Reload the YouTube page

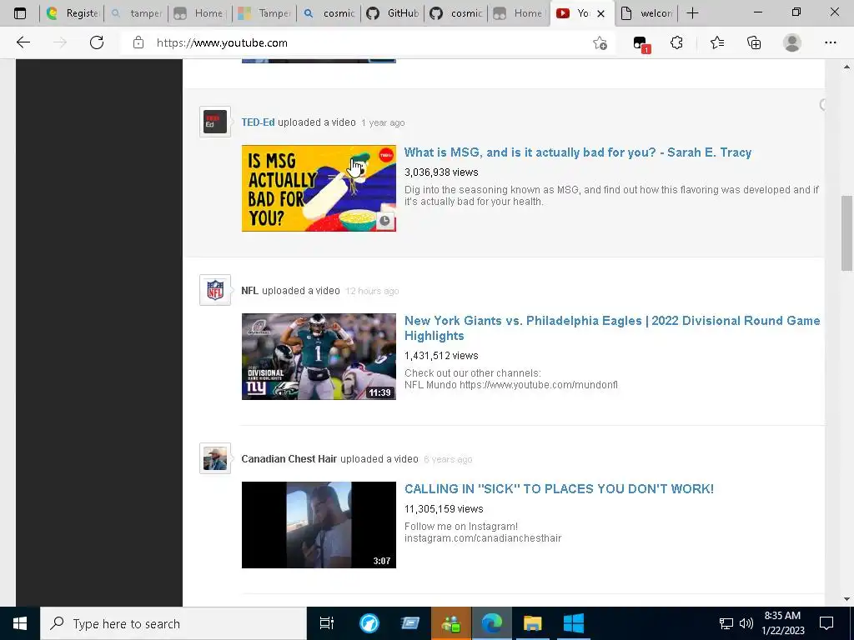point(97,42)
